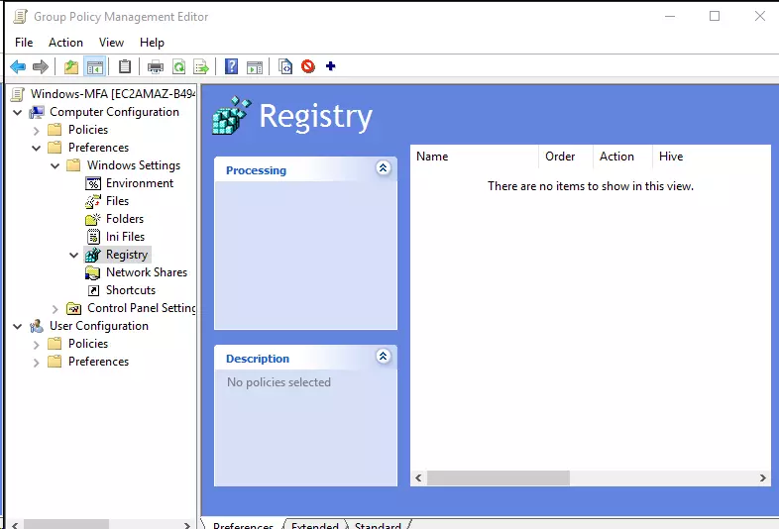Switch to the Preferences tab
The width and height of the screenshot is (779, 529).
(x=243, y=525)
